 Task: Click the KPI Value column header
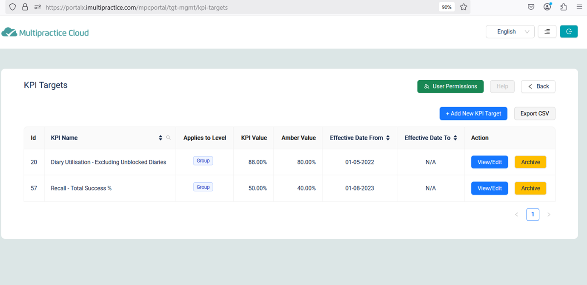point(254,138)
